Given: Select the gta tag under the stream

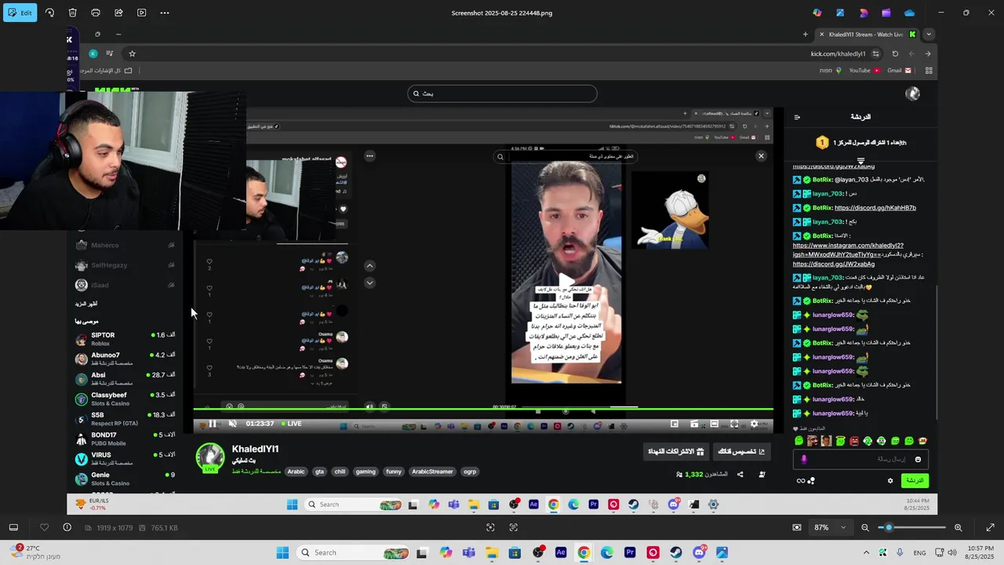Looking at the screenshot, I should click(x=319, y=472).
